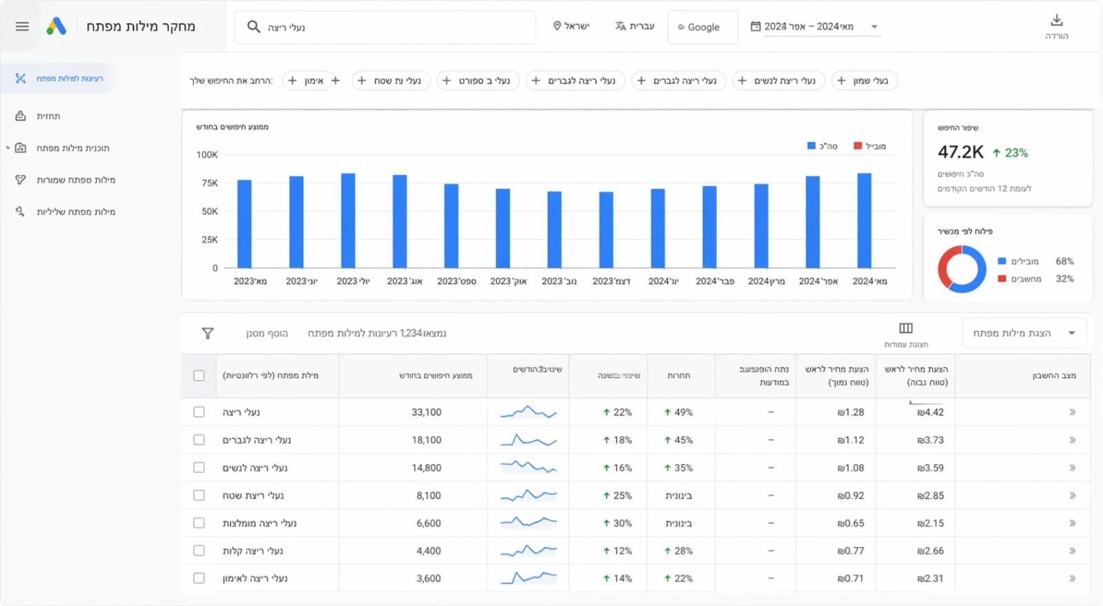Viewport: 1103px width, 606px height.
Task: Check the row with 33,100 searches
Action: 199,412
